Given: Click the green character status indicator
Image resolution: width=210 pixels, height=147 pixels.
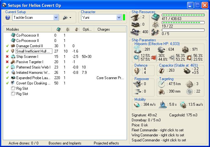Looking at the screenshot, I should click(x=124, y=18).
